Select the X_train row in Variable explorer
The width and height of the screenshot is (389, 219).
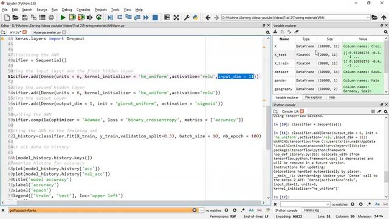[x=329, y=63]
